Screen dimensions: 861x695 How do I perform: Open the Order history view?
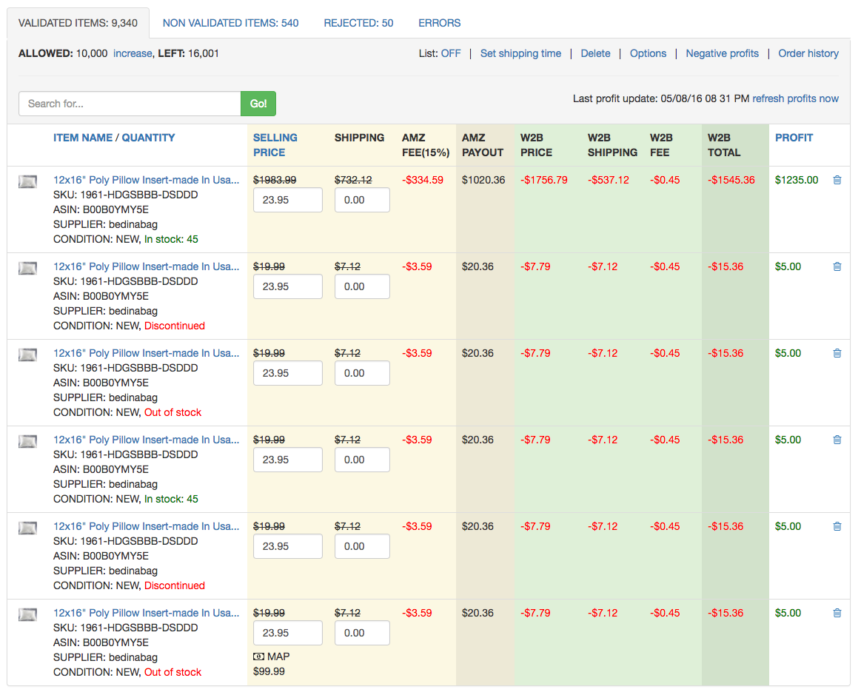[808, 53]
